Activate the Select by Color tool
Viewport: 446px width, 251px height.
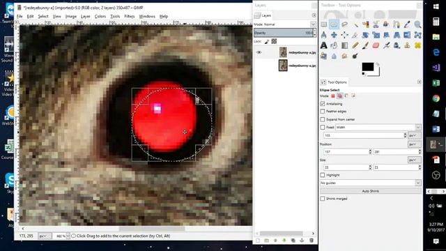(365, 25)
